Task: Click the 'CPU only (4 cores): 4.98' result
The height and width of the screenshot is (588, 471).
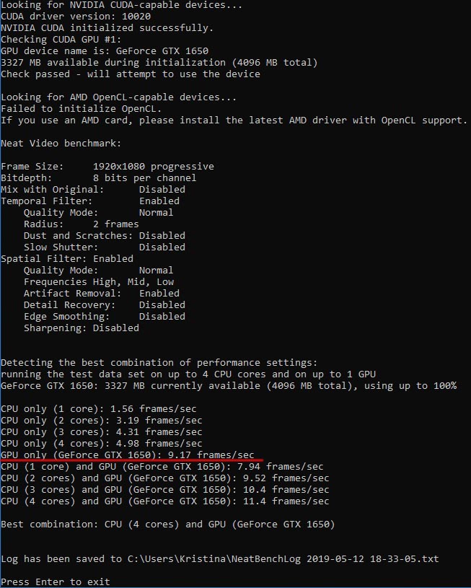Action: coord(102,443)
